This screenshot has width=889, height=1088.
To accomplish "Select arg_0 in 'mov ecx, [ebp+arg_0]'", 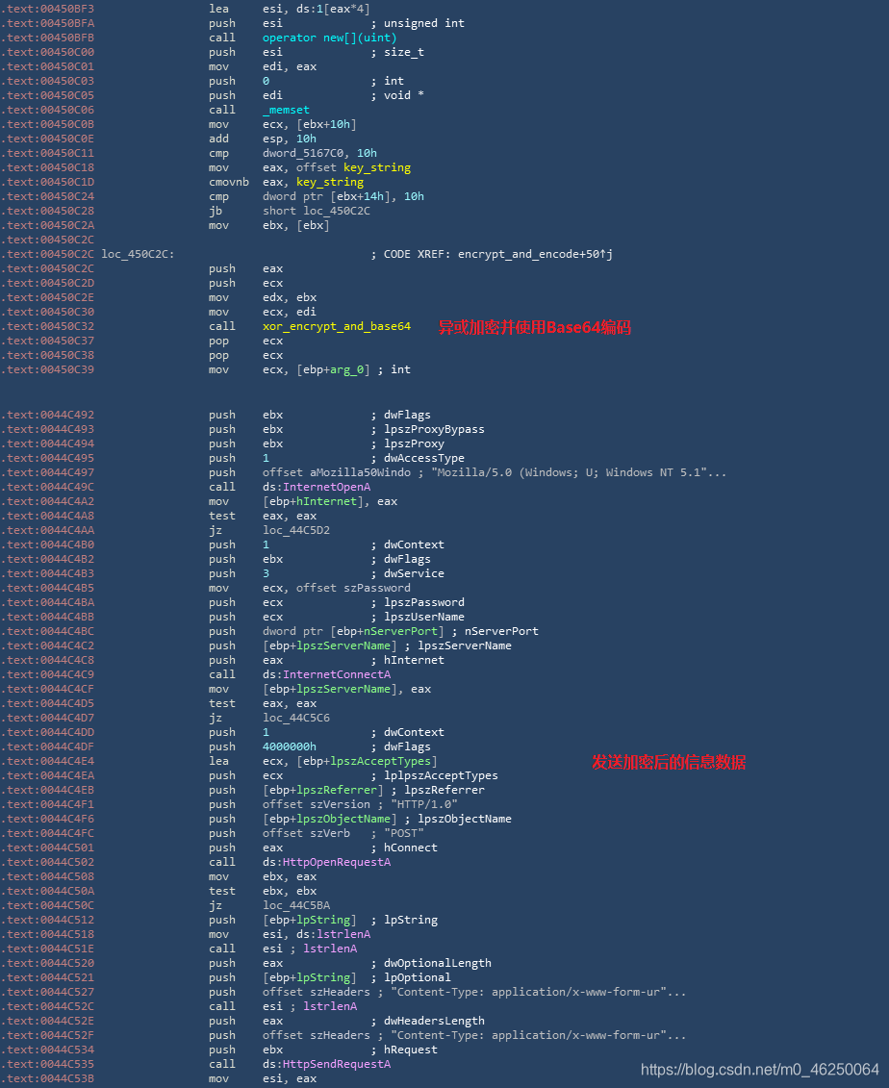I will pyautogui.click(x=347, y=369).
